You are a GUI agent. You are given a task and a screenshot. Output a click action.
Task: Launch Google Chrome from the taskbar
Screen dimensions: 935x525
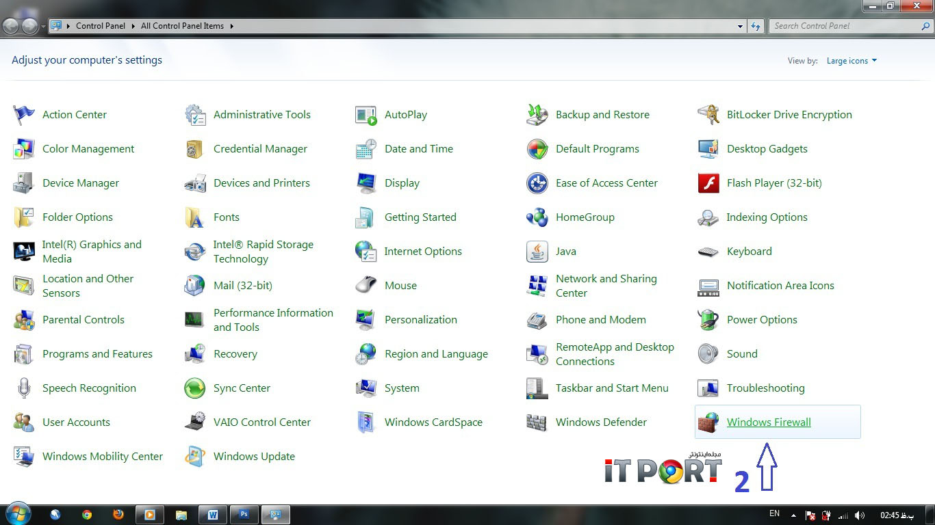click(x=87, y=515)
